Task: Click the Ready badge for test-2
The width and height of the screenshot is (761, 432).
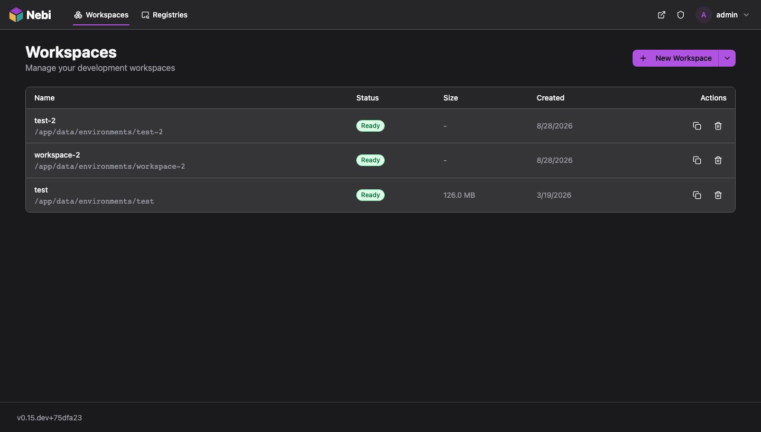Action: 370,126
